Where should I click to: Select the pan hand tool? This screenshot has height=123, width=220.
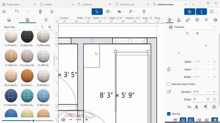point(144,12)
